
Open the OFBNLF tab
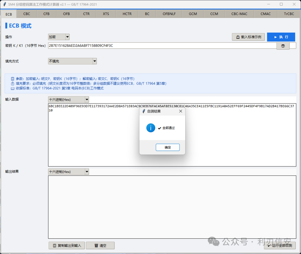pyautogui.click(x=169, y=14)
